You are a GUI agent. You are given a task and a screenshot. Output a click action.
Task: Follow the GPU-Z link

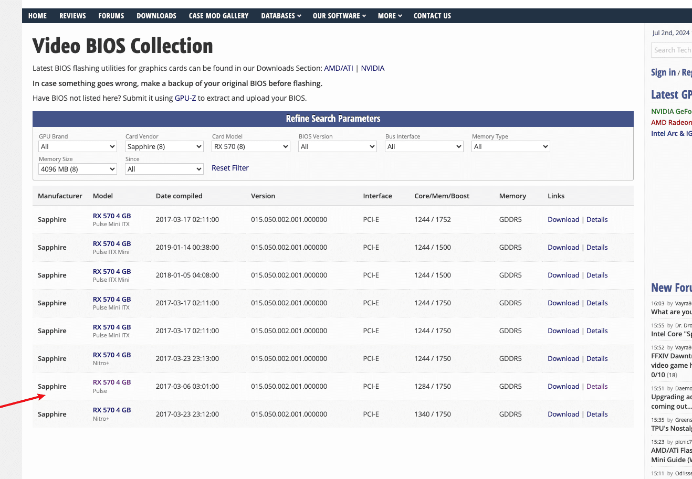(185, 98)
